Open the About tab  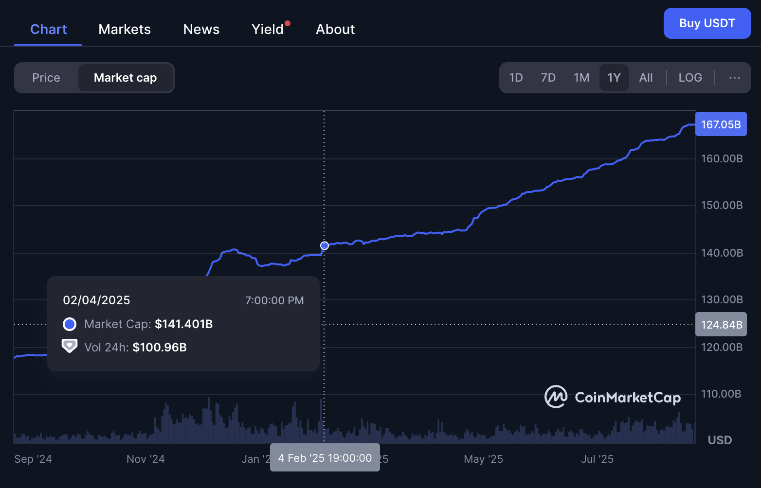[x=335, y=29]
